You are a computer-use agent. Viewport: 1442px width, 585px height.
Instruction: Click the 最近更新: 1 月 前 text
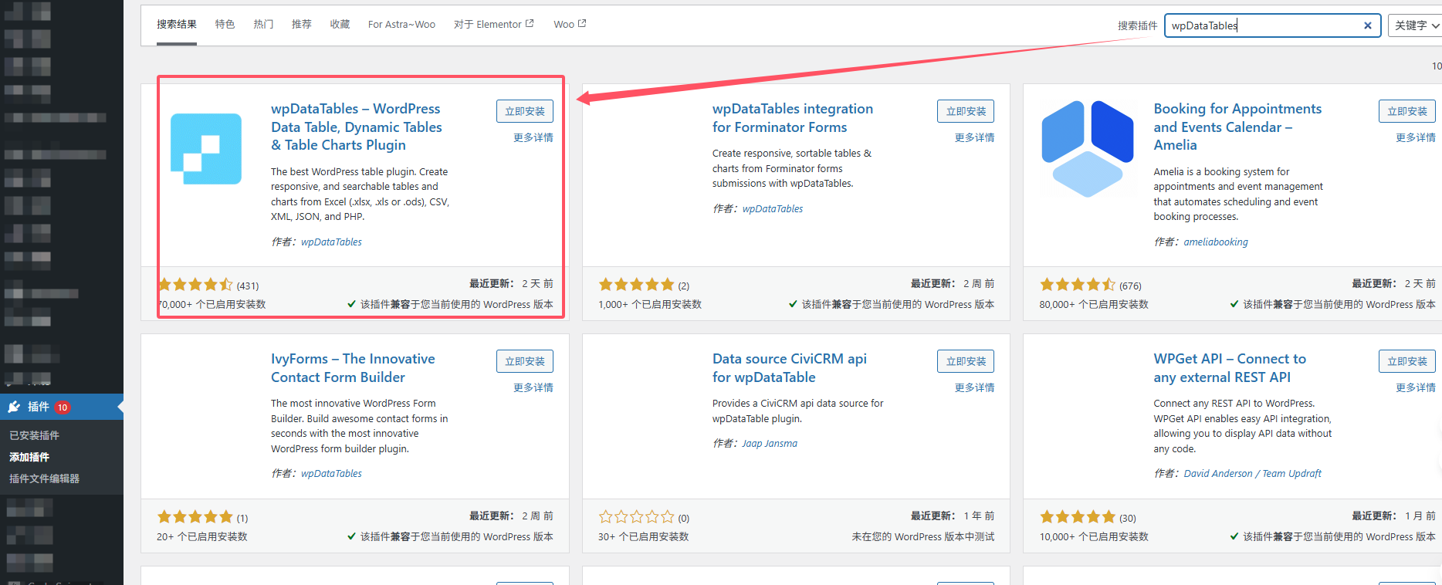1394,516
